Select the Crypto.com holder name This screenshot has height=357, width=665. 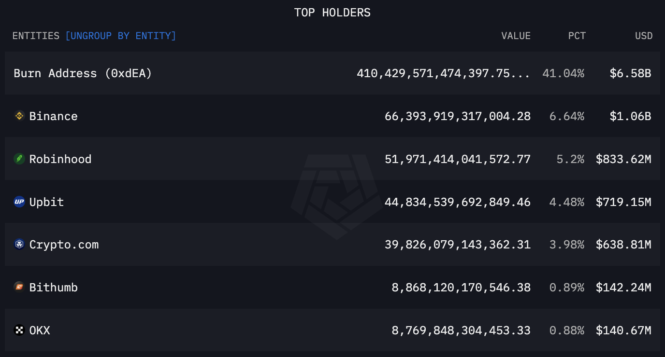click(64, 245)
